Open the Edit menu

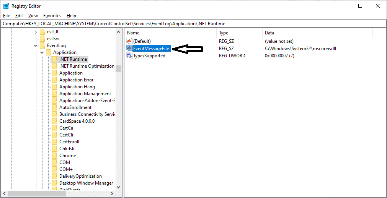(x=19, y=16)
